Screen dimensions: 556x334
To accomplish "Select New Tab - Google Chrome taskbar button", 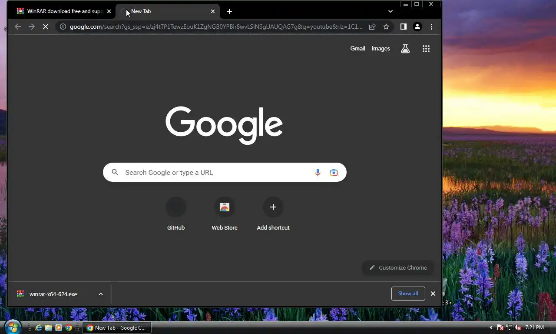I will point(116,328).
